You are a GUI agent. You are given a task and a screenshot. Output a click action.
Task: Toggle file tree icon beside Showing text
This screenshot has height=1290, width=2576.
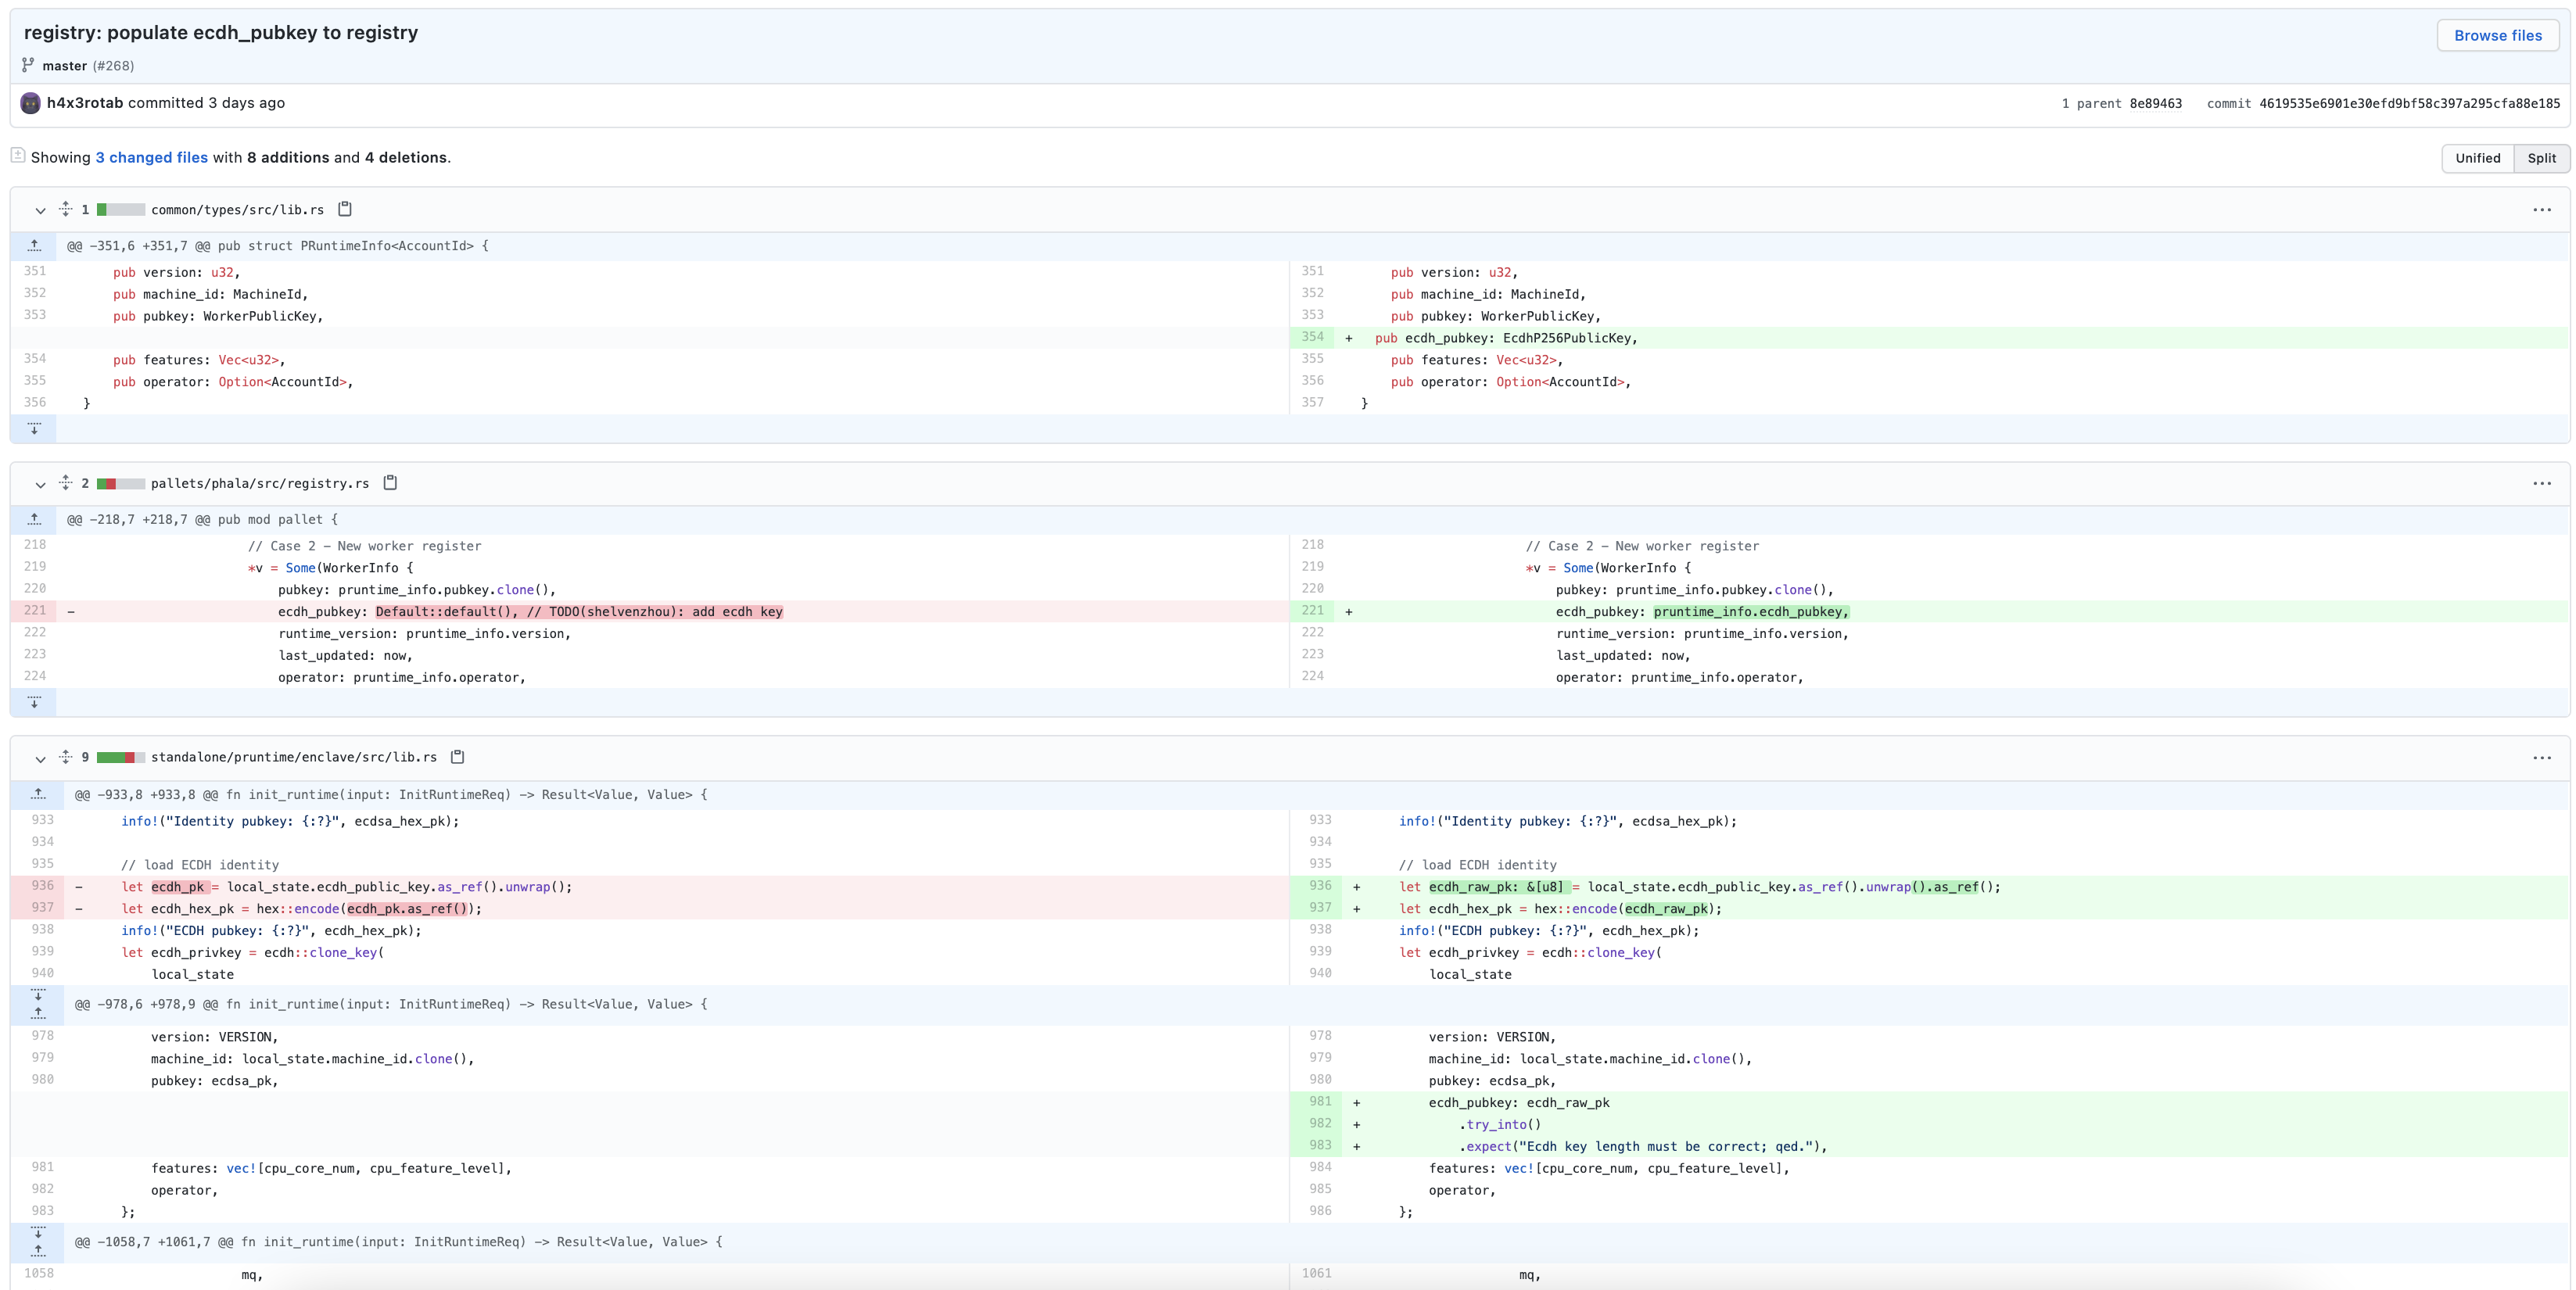click(18, 155)
